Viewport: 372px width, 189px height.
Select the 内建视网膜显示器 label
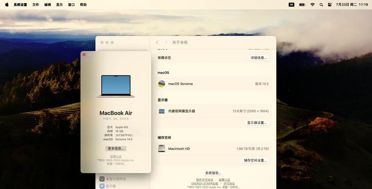coord(181,111)
